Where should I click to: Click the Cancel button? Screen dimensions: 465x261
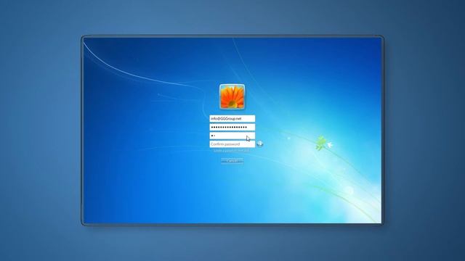pyautogui.click(x=232, y=161)
